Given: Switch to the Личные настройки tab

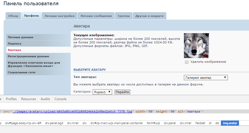Looking at the screenshot, I should 59,16.
